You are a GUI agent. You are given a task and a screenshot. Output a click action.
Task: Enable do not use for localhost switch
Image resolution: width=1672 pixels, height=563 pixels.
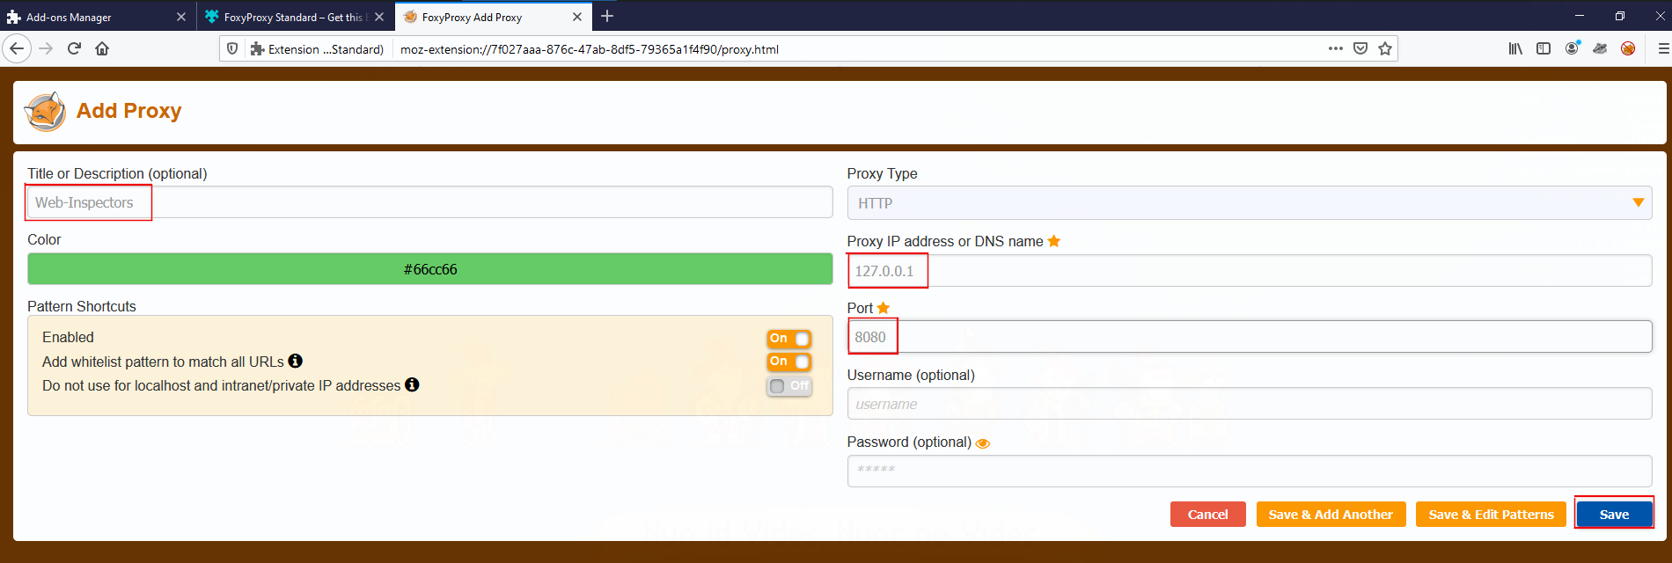(788, 385)
